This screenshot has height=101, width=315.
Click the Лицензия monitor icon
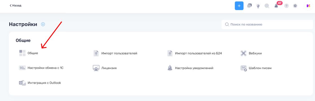point(96,68)
